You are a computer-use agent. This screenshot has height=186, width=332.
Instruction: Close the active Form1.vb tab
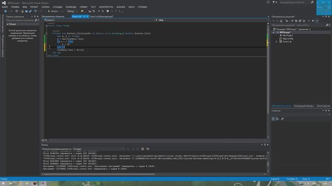(88, 17)
